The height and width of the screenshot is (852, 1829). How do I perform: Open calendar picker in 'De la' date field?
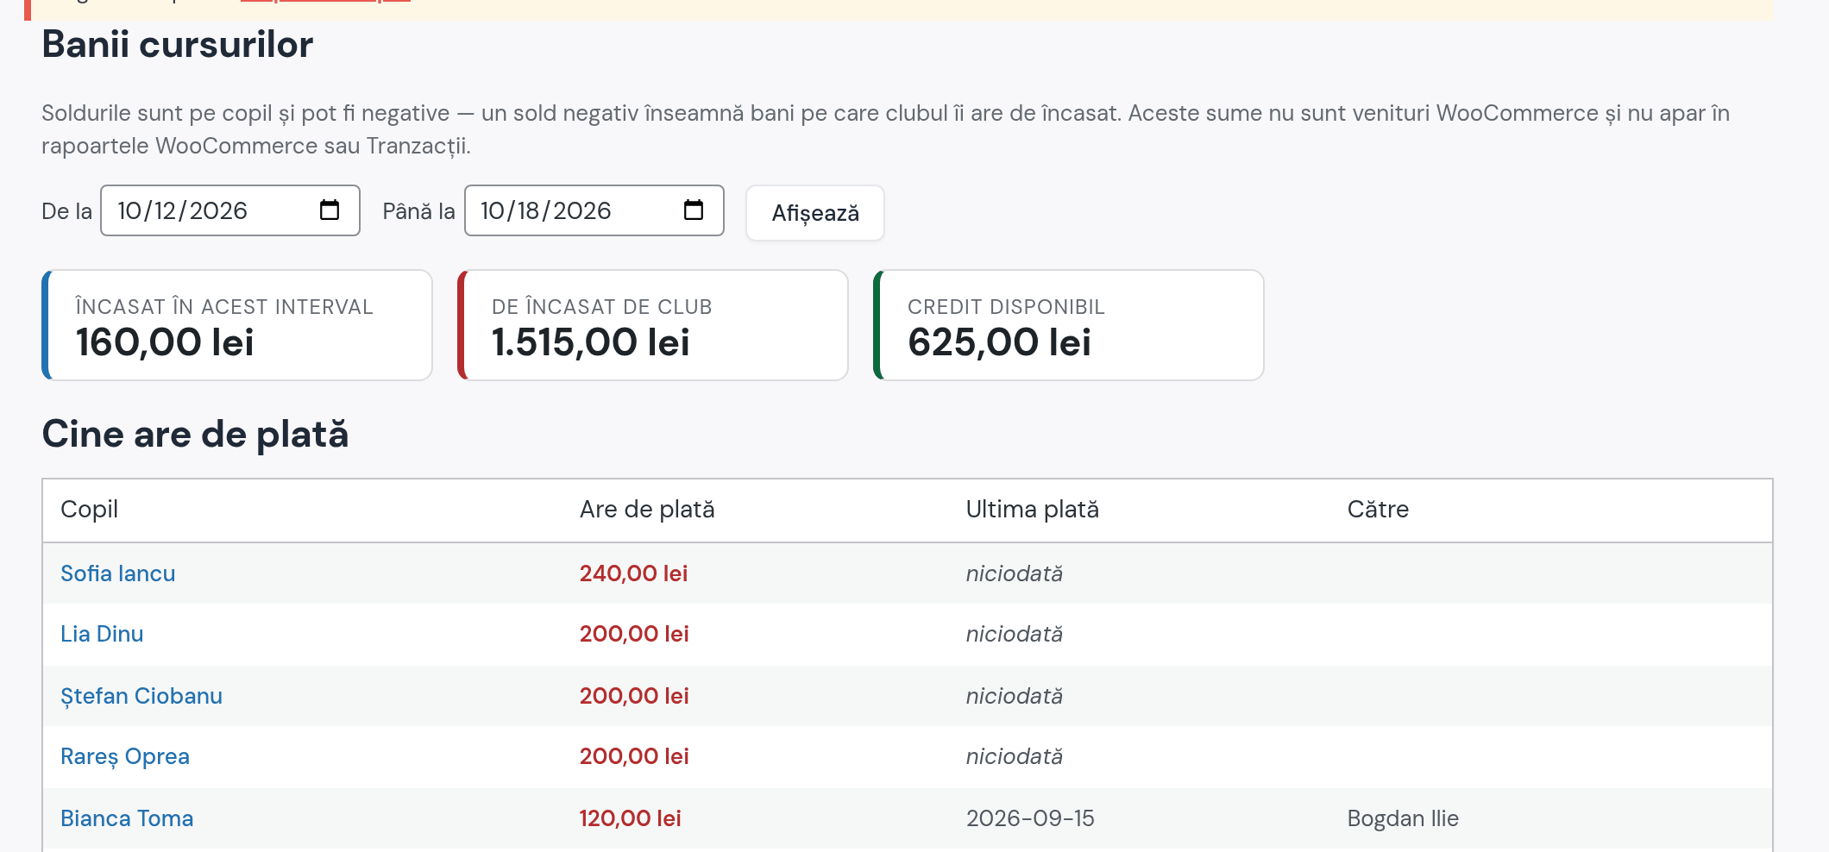coord(330,210)
